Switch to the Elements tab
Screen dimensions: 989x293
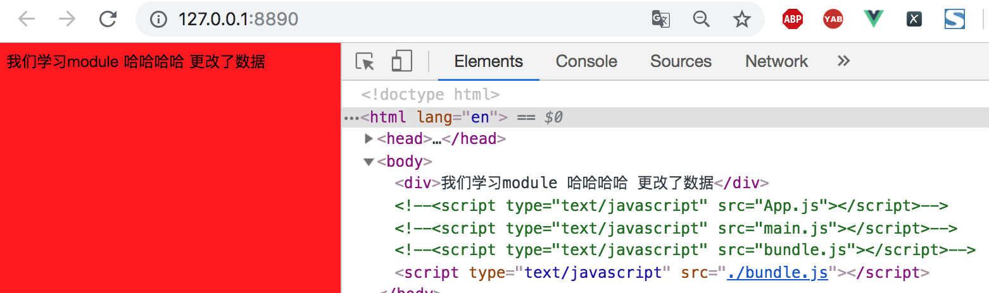(489, 61)
